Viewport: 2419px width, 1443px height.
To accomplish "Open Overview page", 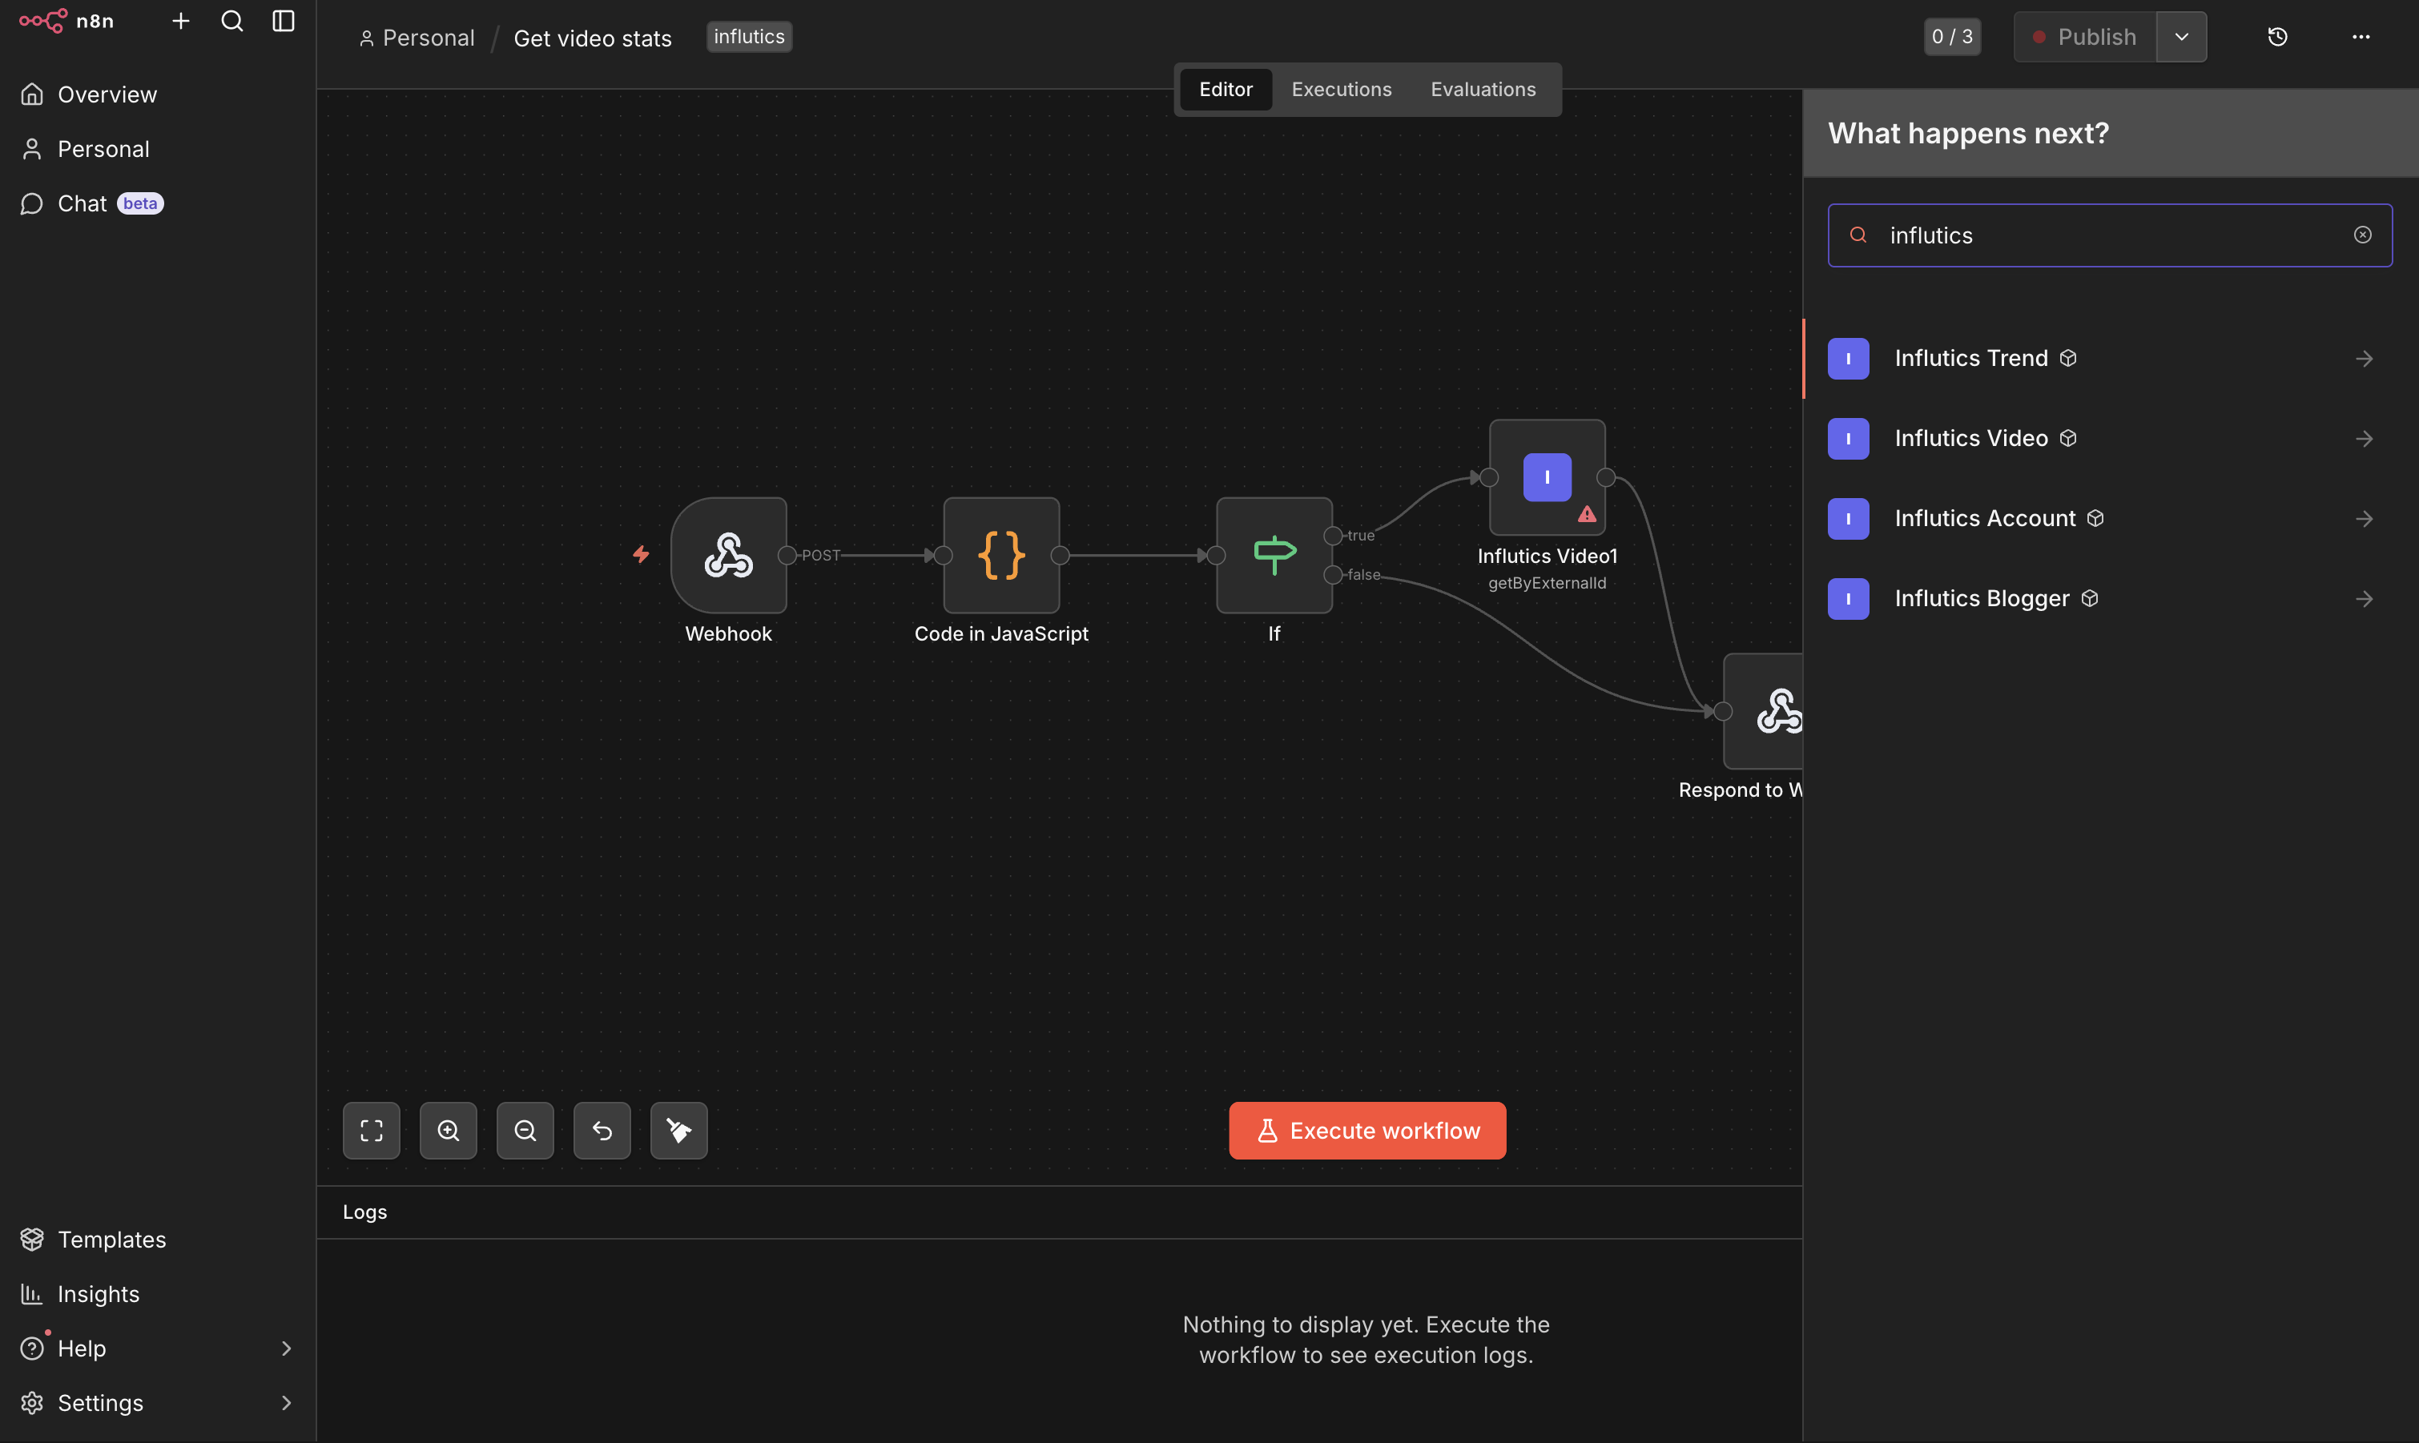I will pyautogui.click(x=158, y=94).
